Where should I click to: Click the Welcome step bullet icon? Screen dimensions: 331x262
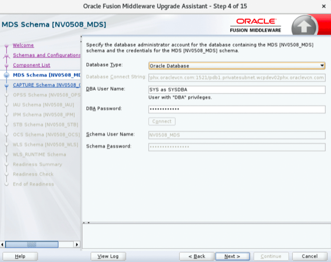[x=7, y=45]
